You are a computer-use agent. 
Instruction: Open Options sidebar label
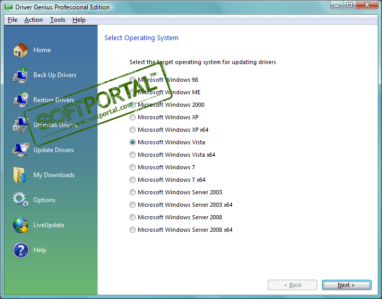(x=44, y=200)
